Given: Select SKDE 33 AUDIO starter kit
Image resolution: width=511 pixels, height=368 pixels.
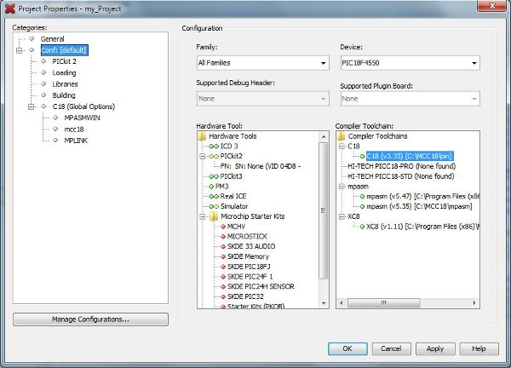Looking at the screenshot, I should tap(251, 246).
